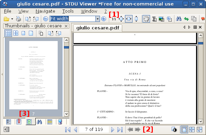Close the Thumbnails panel
This screenshot has height=135, width=206.
66,26
